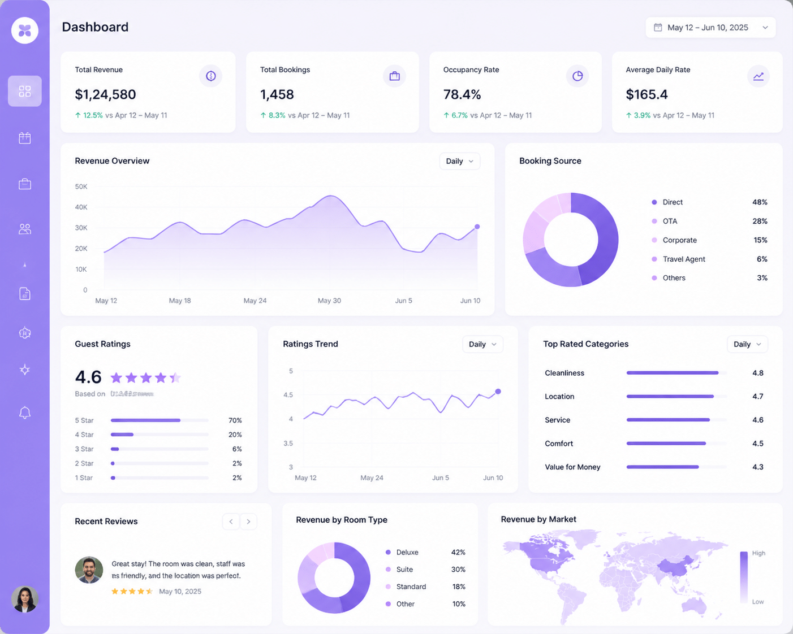Click the Total Bookings briefcase icon
Image resolution: width=793 pixels, height=634 pixels.
[394, 76]
